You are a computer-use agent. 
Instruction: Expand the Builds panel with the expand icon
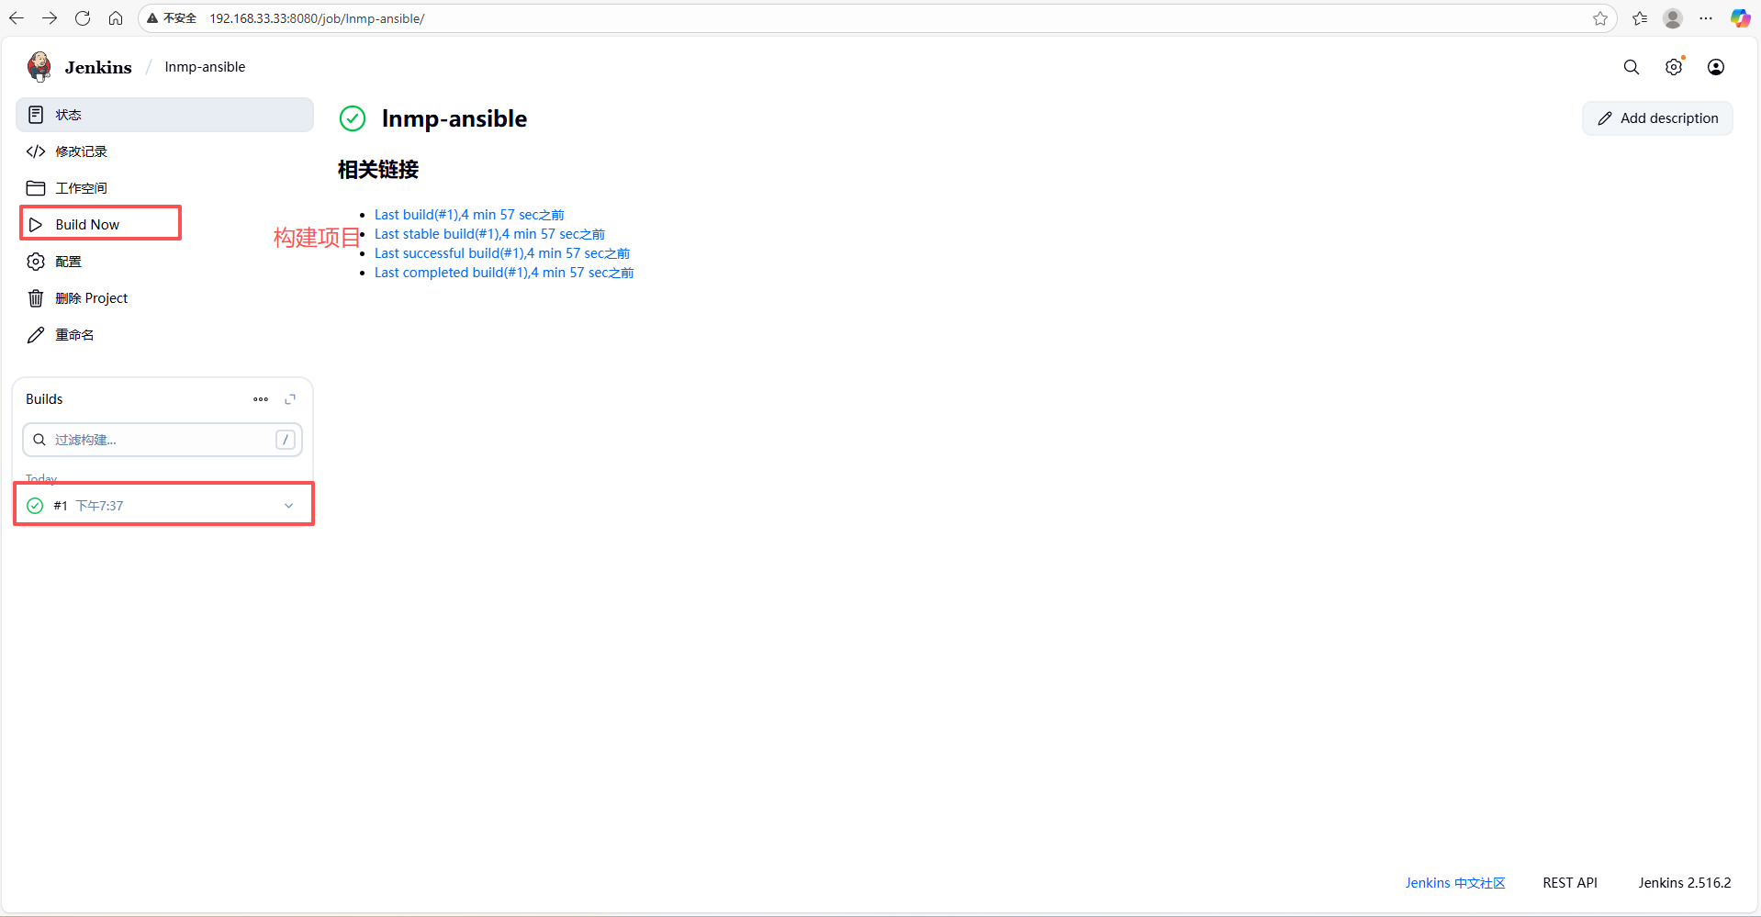290,399
